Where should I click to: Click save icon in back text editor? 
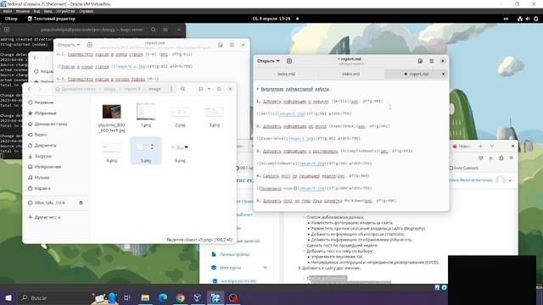tap(221, 45)
